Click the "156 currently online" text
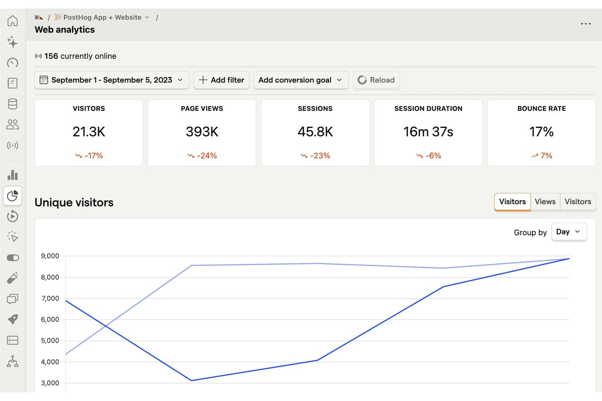 pos(80,56)
